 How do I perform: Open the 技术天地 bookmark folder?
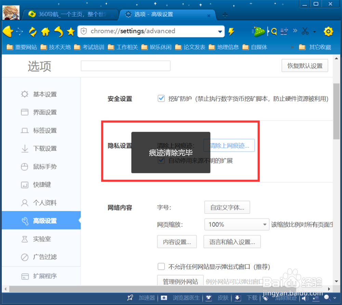pyautogui.click(x=55, y=47)
